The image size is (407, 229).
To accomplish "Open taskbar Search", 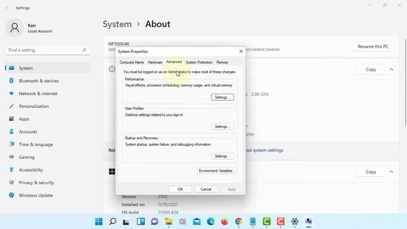I will pyautogui.click(x=113, y=221).
